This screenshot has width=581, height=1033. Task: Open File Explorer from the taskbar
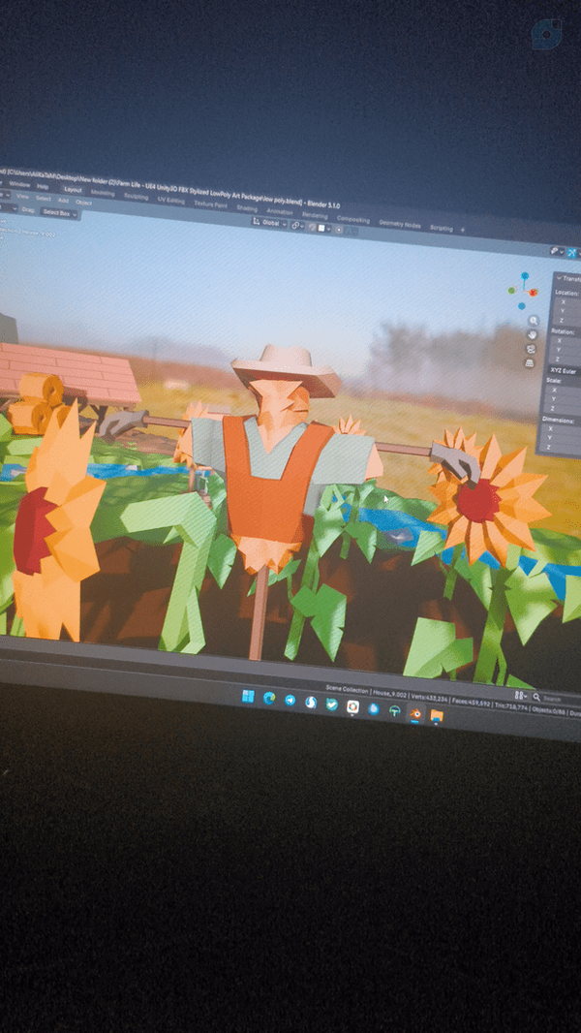coord(437,715)
